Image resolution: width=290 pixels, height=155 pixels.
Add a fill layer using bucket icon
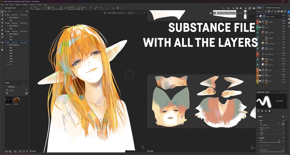(x=275, y=12)
